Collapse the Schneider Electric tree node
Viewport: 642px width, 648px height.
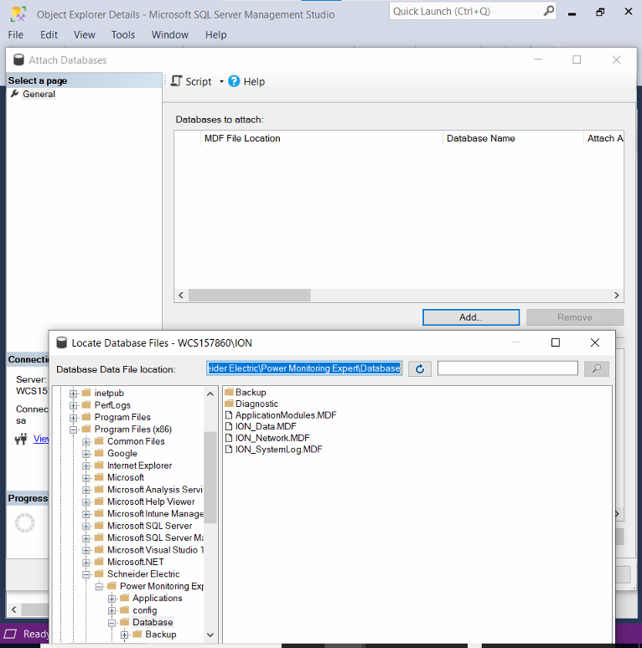[x=86, y=574]
